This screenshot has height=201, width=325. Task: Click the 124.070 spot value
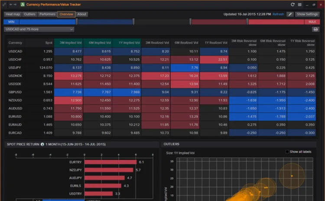[x=46, y=67]
